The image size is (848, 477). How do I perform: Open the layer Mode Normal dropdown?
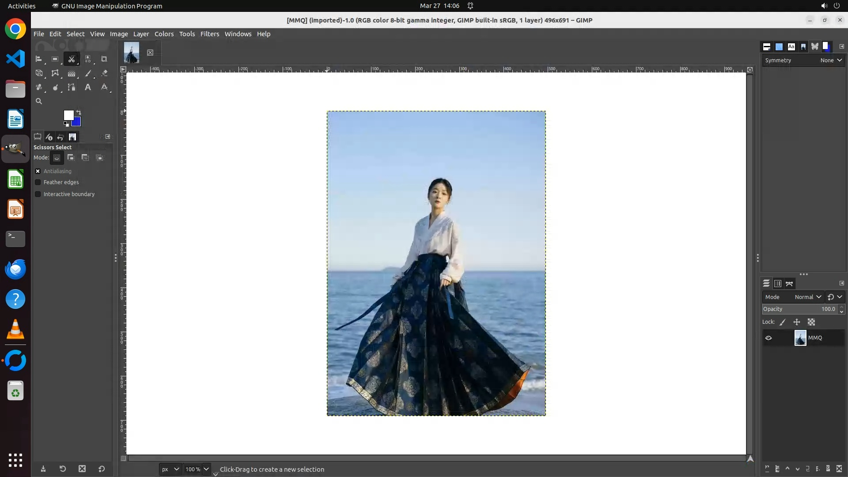807,297
